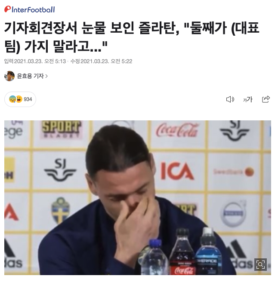Image resolution: width=278 pixels, height=285 pixels.
Task: Click the ICA sponsor logo in photo
Action: [177, 171]
